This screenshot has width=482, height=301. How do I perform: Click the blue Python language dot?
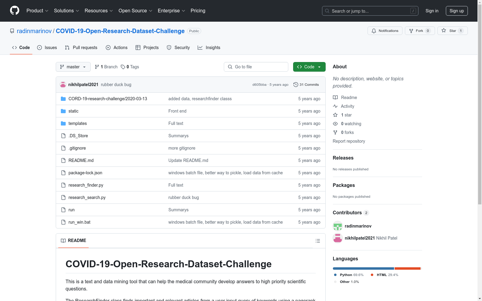point(335,275)
